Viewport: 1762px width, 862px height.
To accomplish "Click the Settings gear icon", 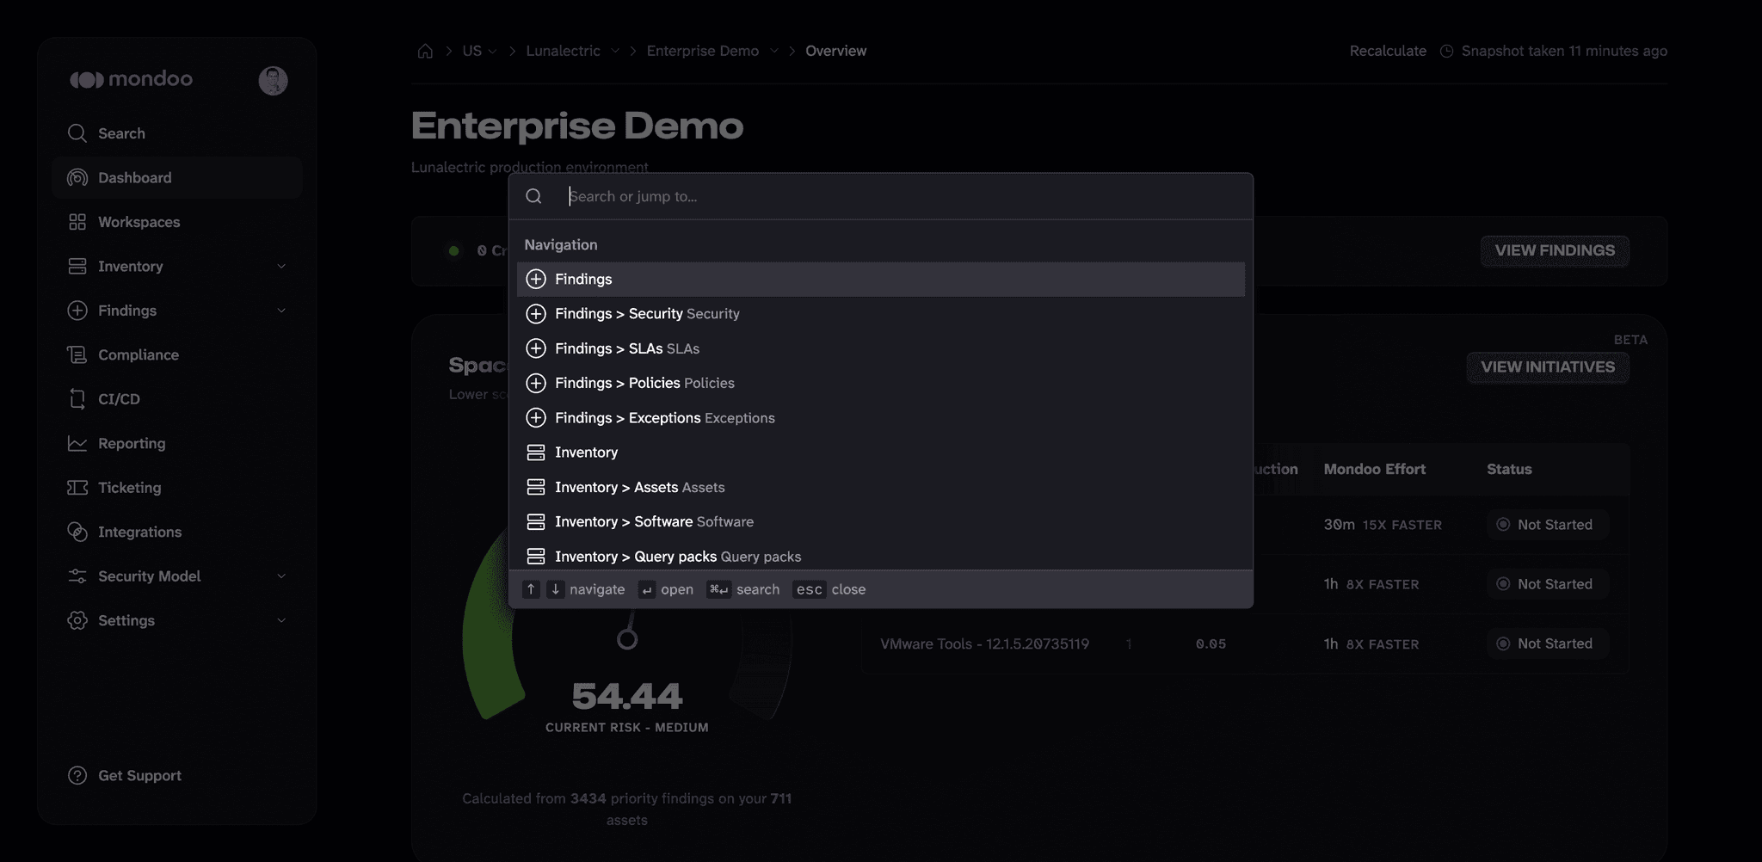I will pos(77,620).
